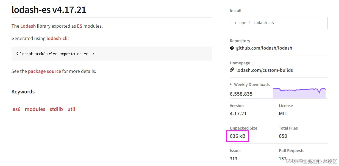Screen dimensions: 339x166
Task: Follow the Lodash library link
Action: 28,26
